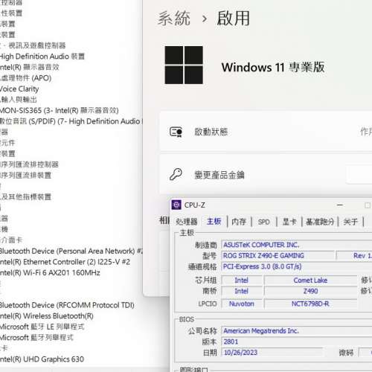Open the SPD tab

264,222
